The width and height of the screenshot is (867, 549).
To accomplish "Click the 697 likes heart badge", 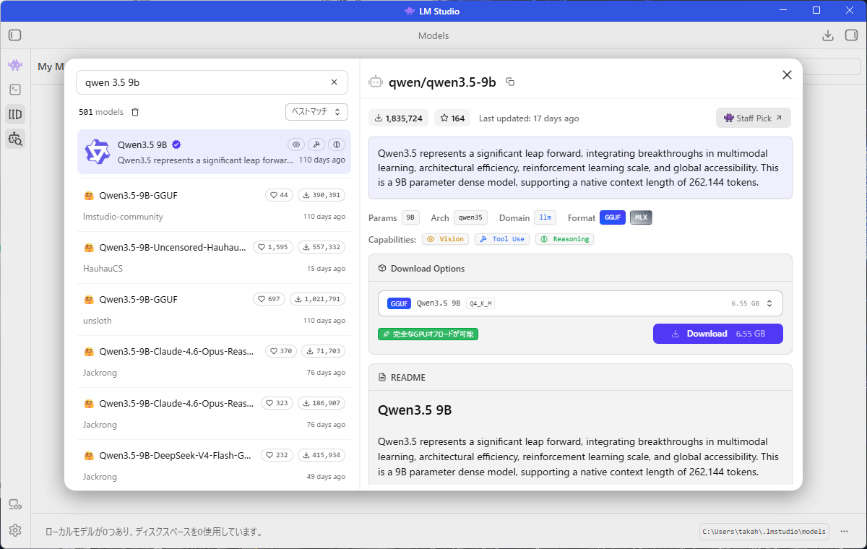I will click(269, 299).
